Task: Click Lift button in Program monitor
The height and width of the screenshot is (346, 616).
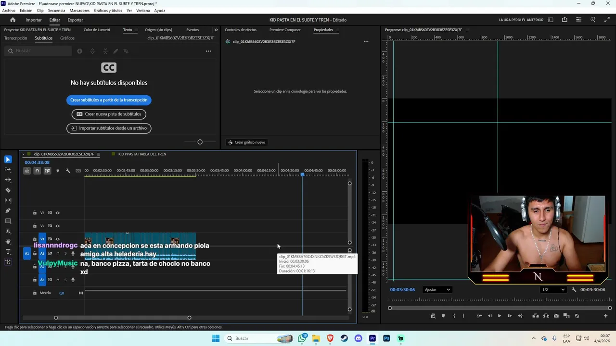Action: pyautogui.click(x=535, y=316)
